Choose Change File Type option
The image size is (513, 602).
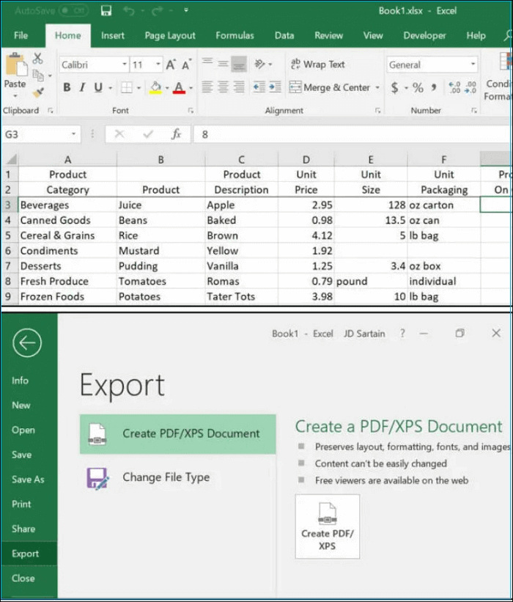click(177, 477)
